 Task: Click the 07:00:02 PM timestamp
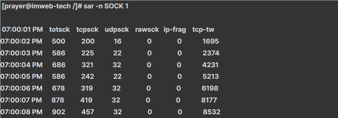click(x=21, y=41)
